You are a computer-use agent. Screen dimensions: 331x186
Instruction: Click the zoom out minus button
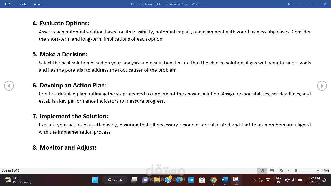click(x=289, y=171)
